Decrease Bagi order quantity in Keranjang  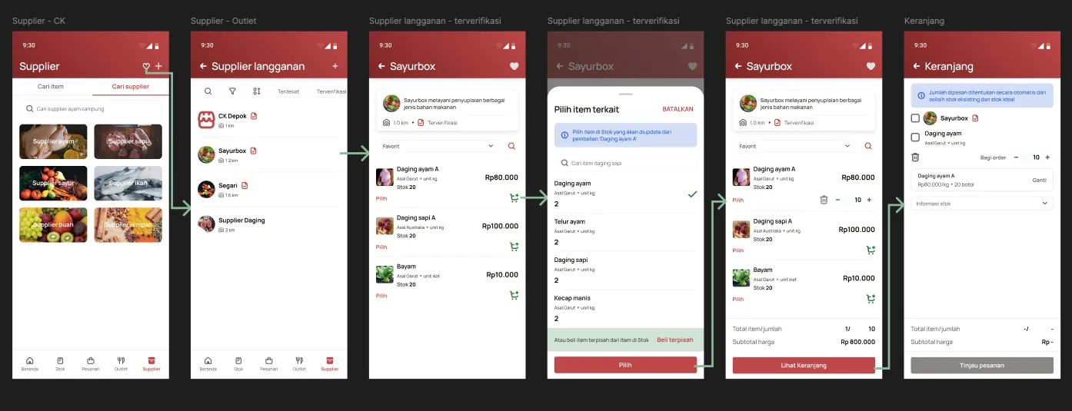click(x=1016, y=157)
